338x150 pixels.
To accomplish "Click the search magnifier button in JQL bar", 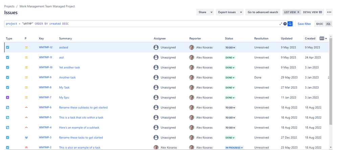I will pyautogui.click(x=290, y=24).
